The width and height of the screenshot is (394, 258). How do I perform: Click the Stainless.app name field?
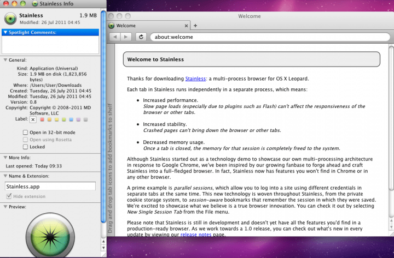[x=50, y=187]
